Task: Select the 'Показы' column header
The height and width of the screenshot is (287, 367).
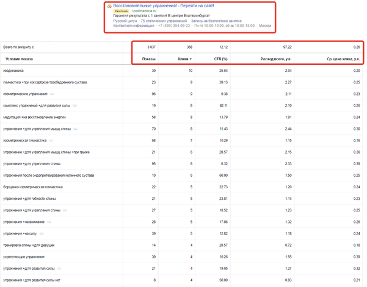Action: (148, 59)
